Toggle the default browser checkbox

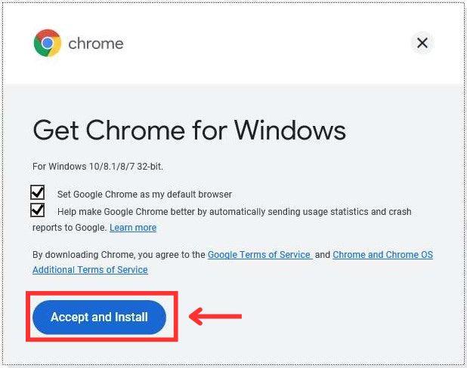click(x=39, y=192)
